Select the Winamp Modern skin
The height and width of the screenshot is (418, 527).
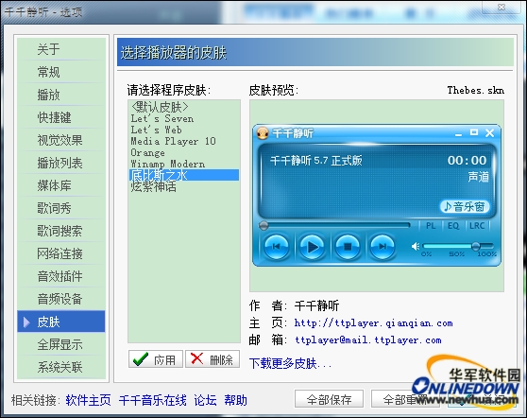[184, 164]
